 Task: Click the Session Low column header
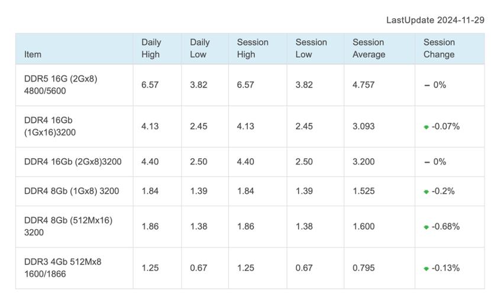coord(311,48)
